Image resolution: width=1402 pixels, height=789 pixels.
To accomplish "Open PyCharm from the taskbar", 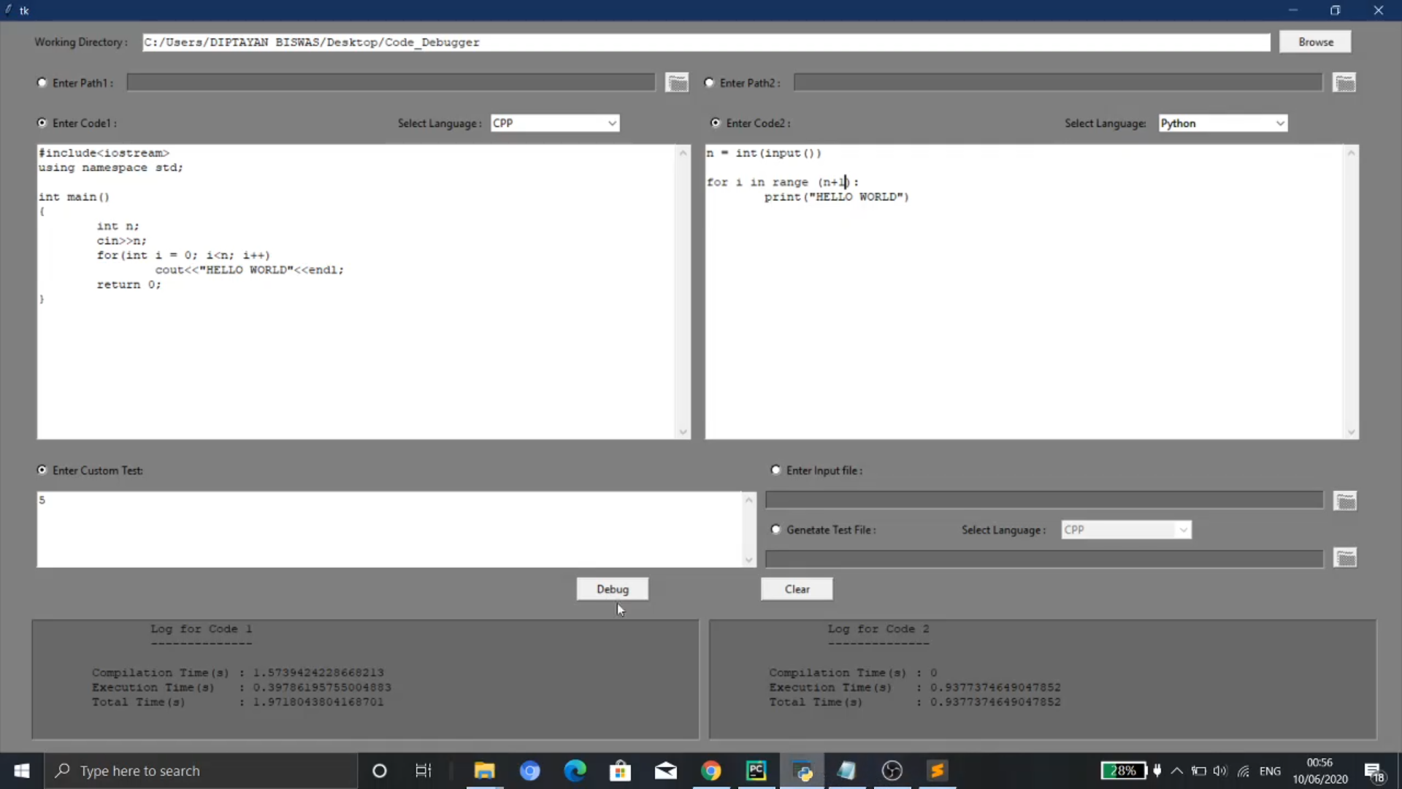I will (x=756, y=771).
